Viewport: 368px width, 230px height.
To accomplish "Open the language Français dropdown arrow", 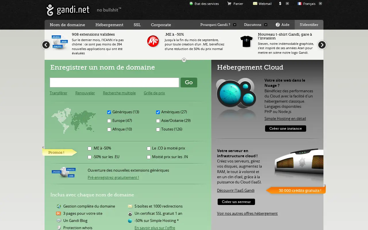I will [x=320, y=3].
